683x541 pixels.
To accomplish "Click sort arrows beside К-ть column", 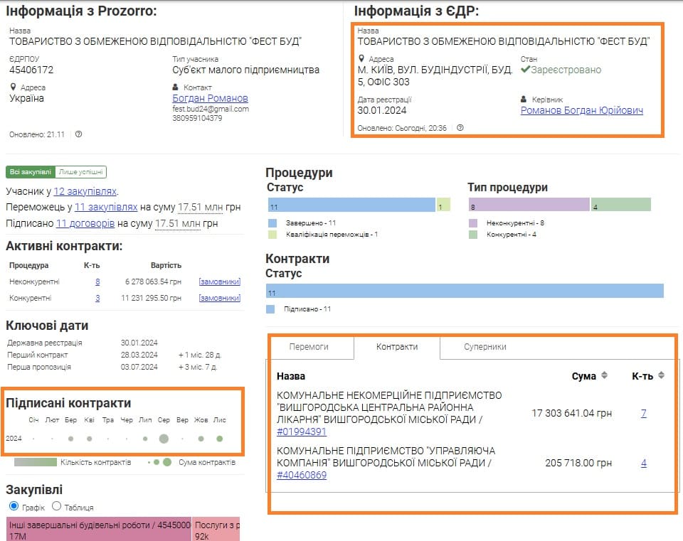I will click(661, 375).
